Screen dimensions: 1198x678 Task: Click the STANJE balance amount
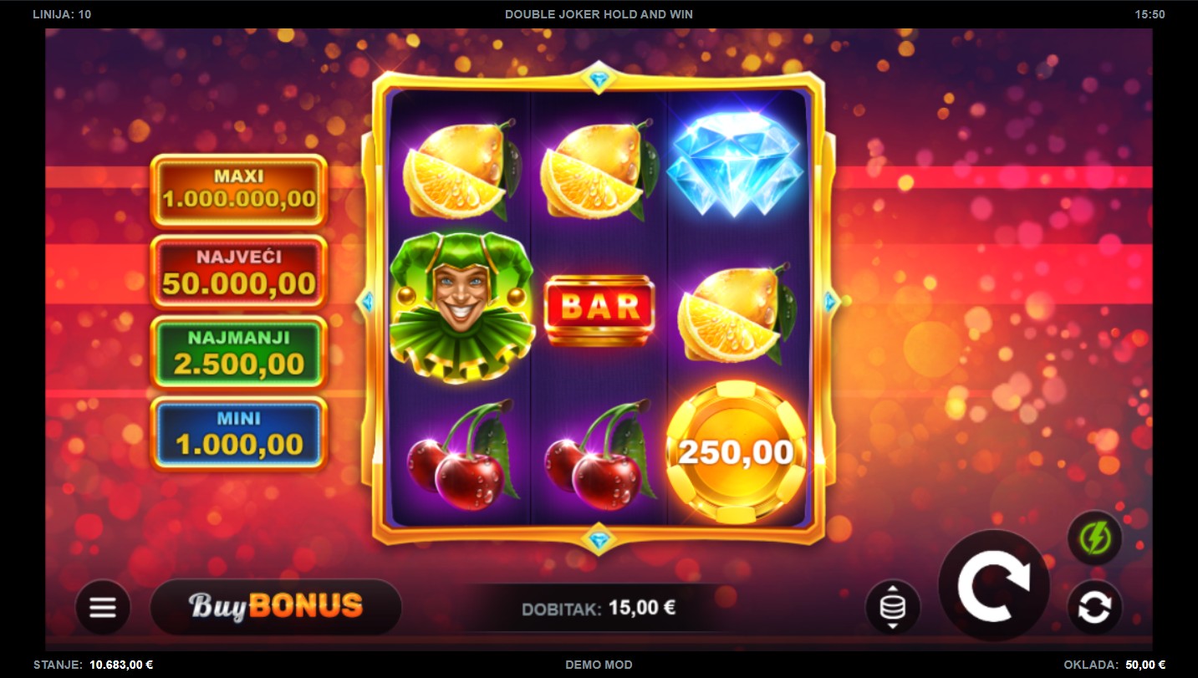121,665
